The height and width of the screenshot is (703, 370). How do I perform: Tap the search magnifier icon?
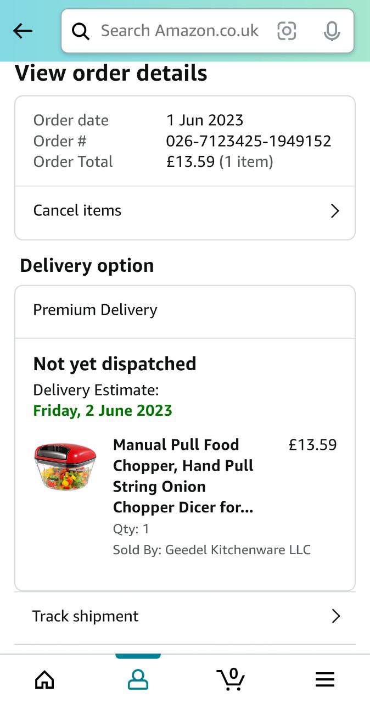click(81, 31)
